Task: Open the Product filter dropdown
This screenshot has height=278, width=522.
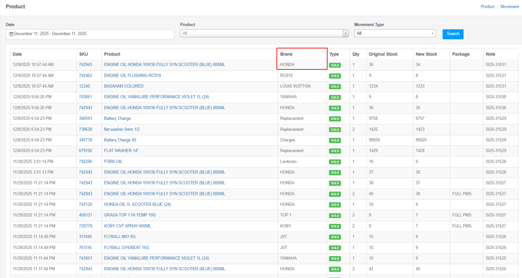Action: pos(264,34)
